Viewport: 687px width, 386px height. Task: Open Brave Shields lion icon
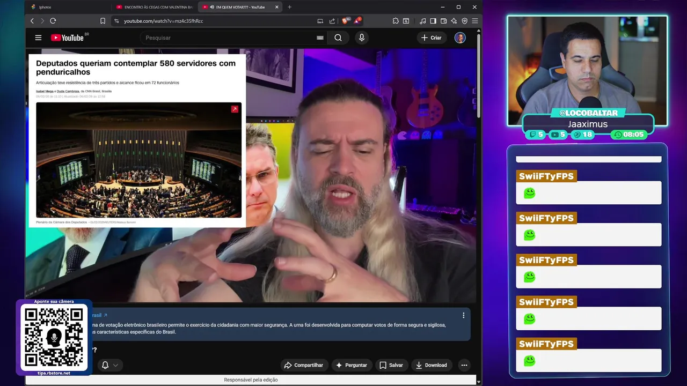(345, 21)
